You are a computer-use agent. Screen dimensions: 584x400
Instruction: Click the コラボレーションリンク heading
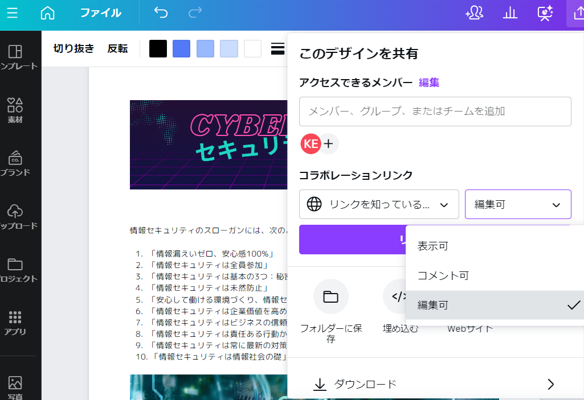(x=356, y=175)
